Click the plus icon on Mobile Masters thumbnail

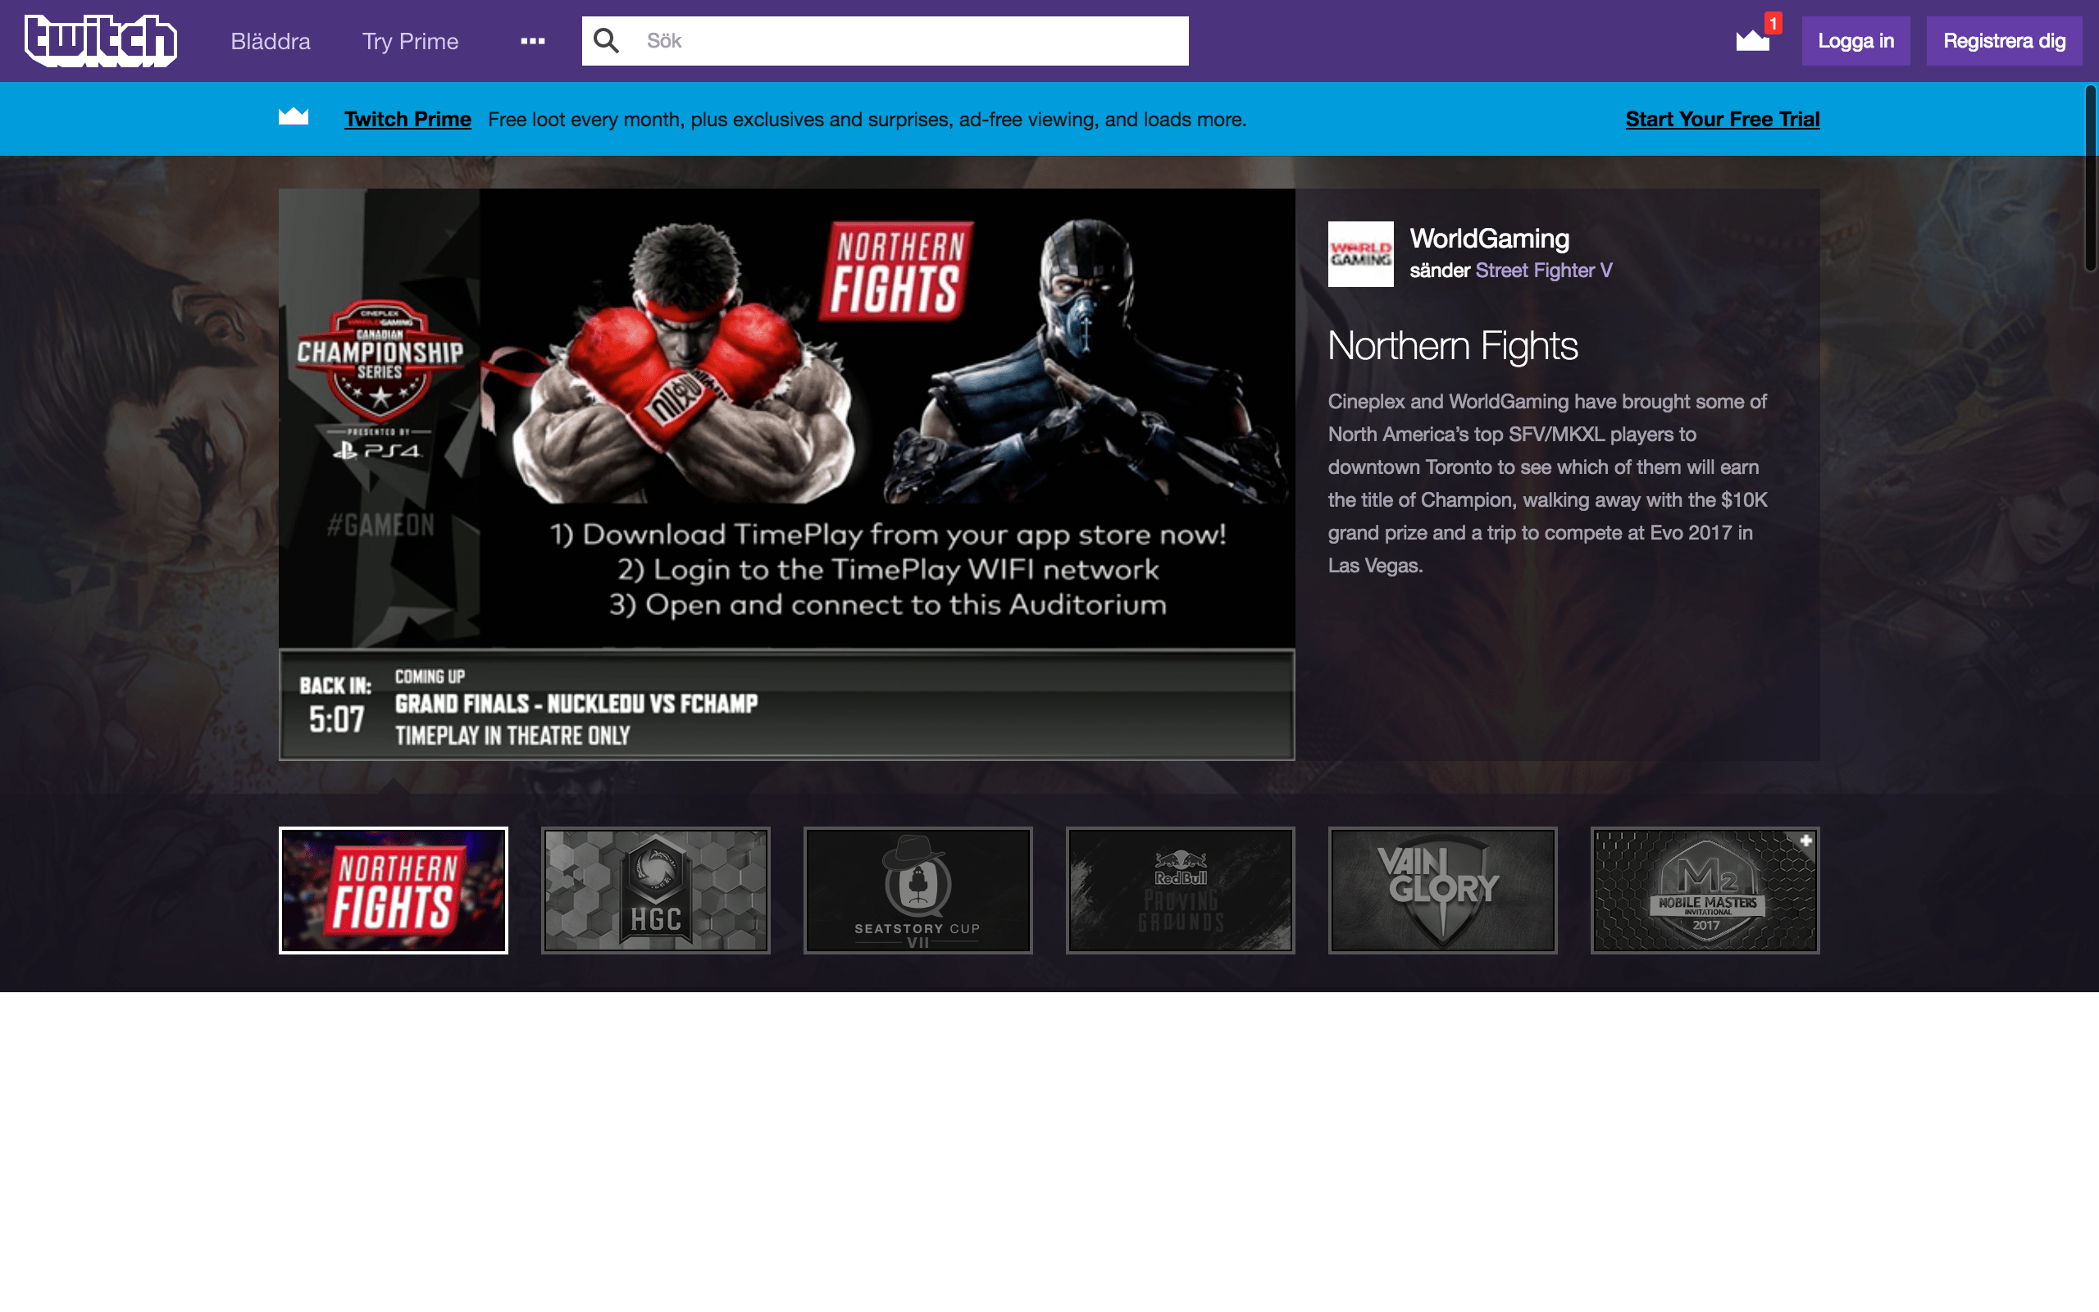tap(1805, 840)
